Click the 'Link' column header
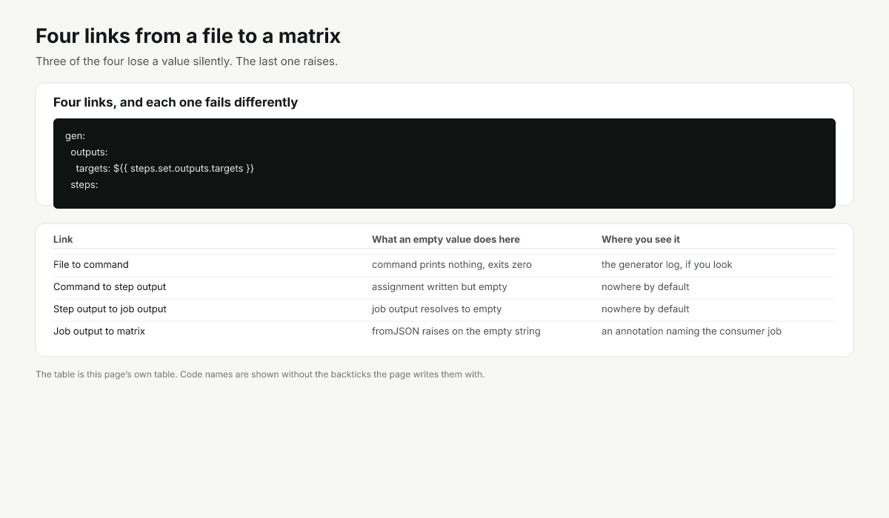Image resolution: width=889 pixels, height=518 pixels. 63,239
